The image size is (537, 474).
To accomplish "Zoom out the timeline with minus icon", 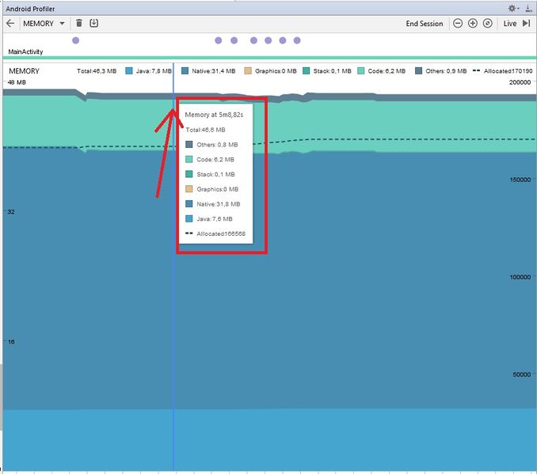I will coord(458,23).
